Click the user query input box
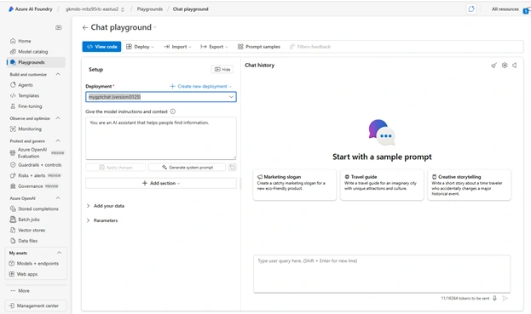Viewport: 531px width, 314px height. (382, 274)
